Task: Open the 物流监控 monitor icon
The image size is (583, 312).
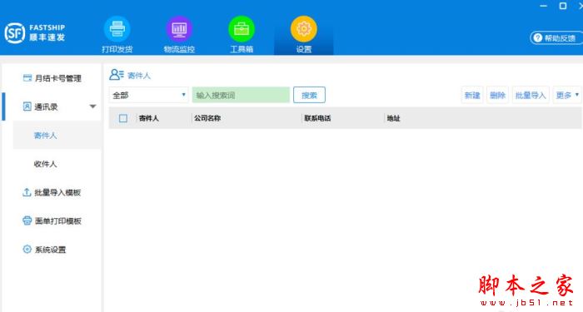Action: (x=179, y=28)
